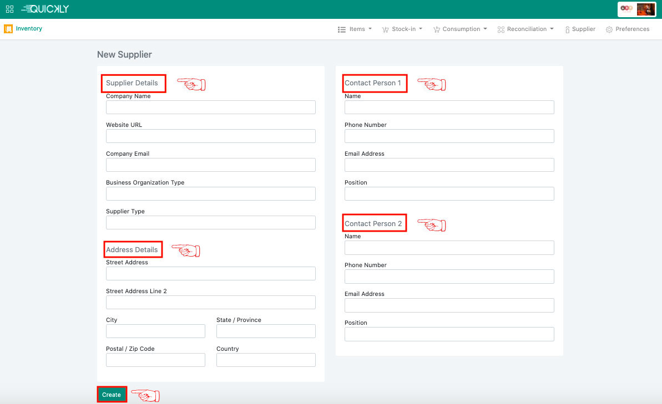Click the Website URL input field
Screen dimensions: 662x404
point(210,136)
